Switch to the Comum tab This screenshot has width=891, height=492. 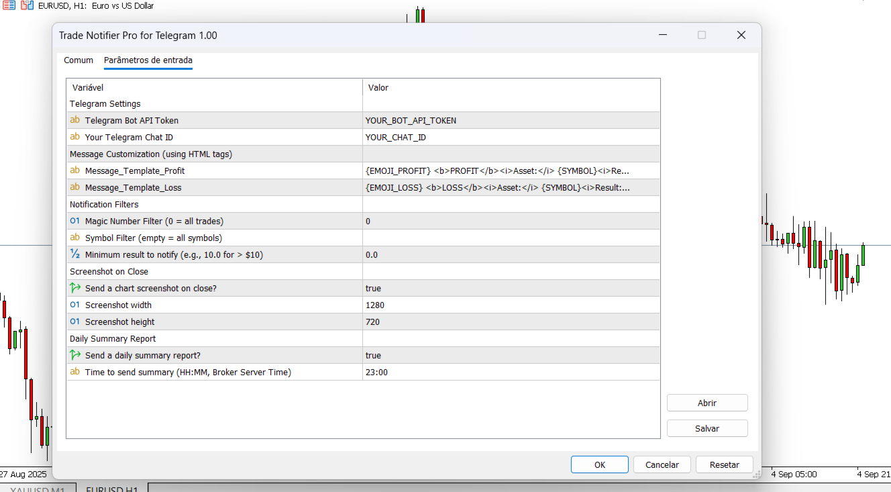(78, 60)
